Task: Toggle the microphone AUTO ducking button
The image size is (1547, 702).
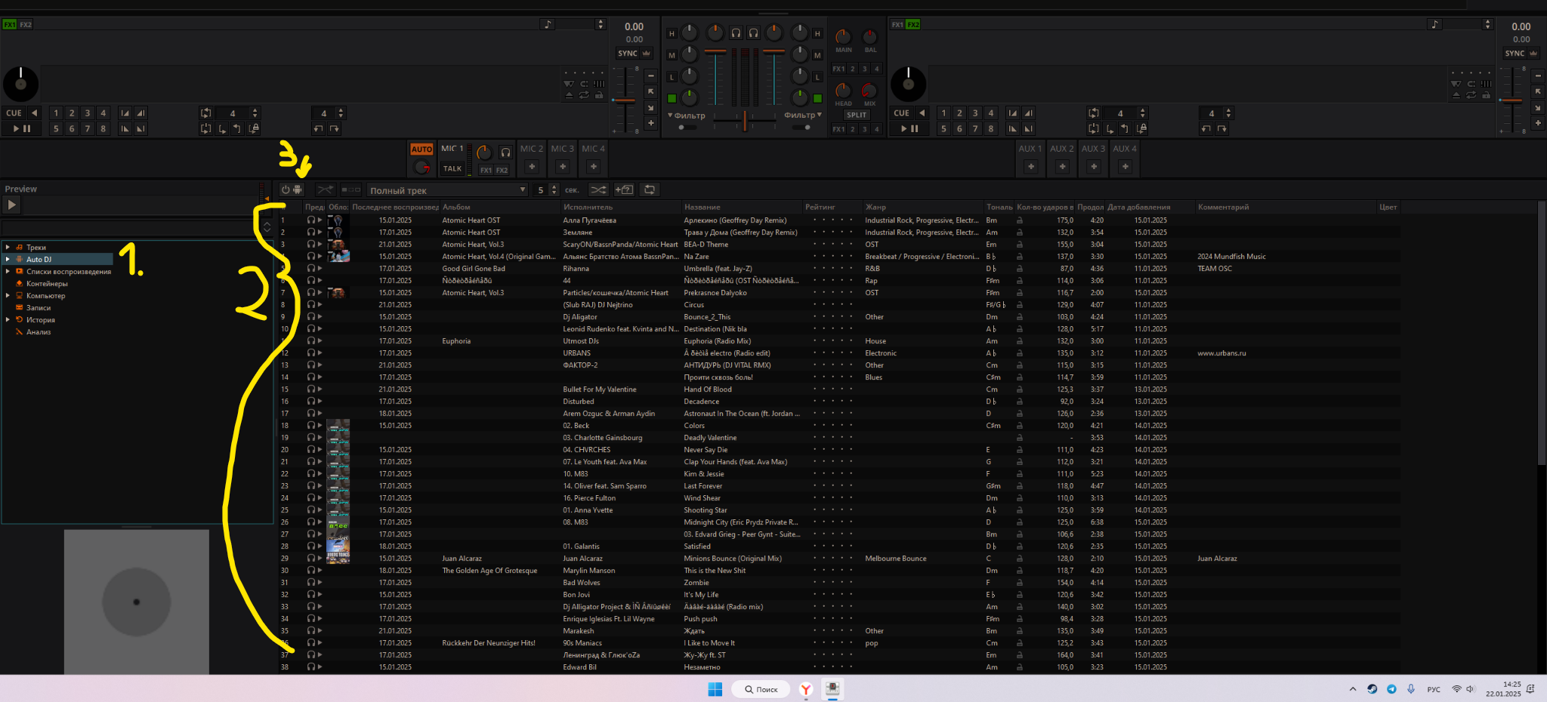Action: click(421, 149)
